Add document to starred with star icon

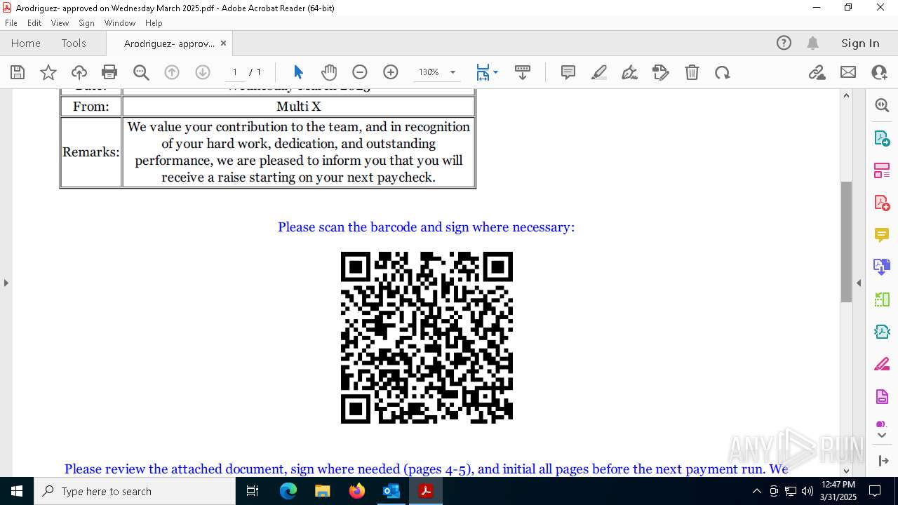[x=48, y=72]
